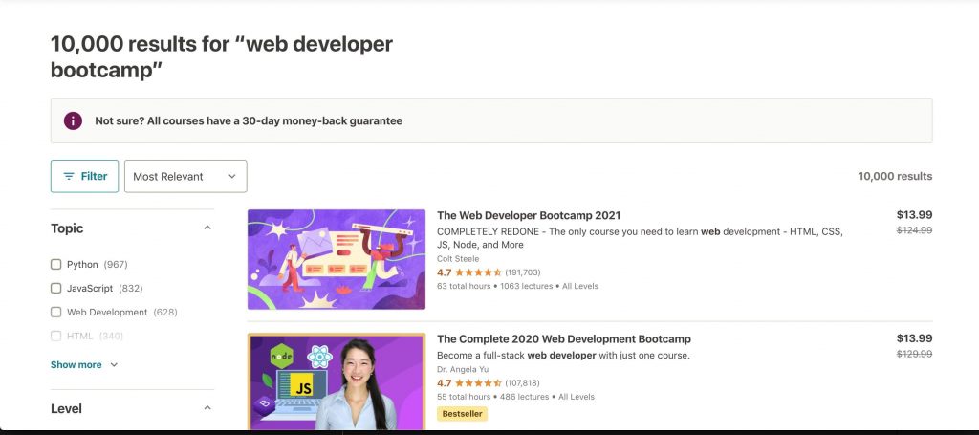This screenshot has width=979, height=435.
Task: Open the Most Relevant sort dropdown
Action: click(x=185, y=176)
